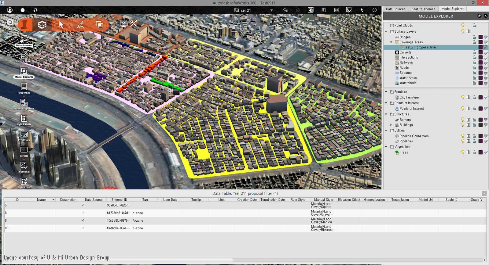
Task: Open the presentation monitor tool
Action: 123,23
